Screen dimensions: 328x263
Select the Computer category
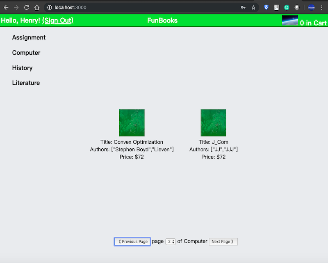tap(26, 53)
